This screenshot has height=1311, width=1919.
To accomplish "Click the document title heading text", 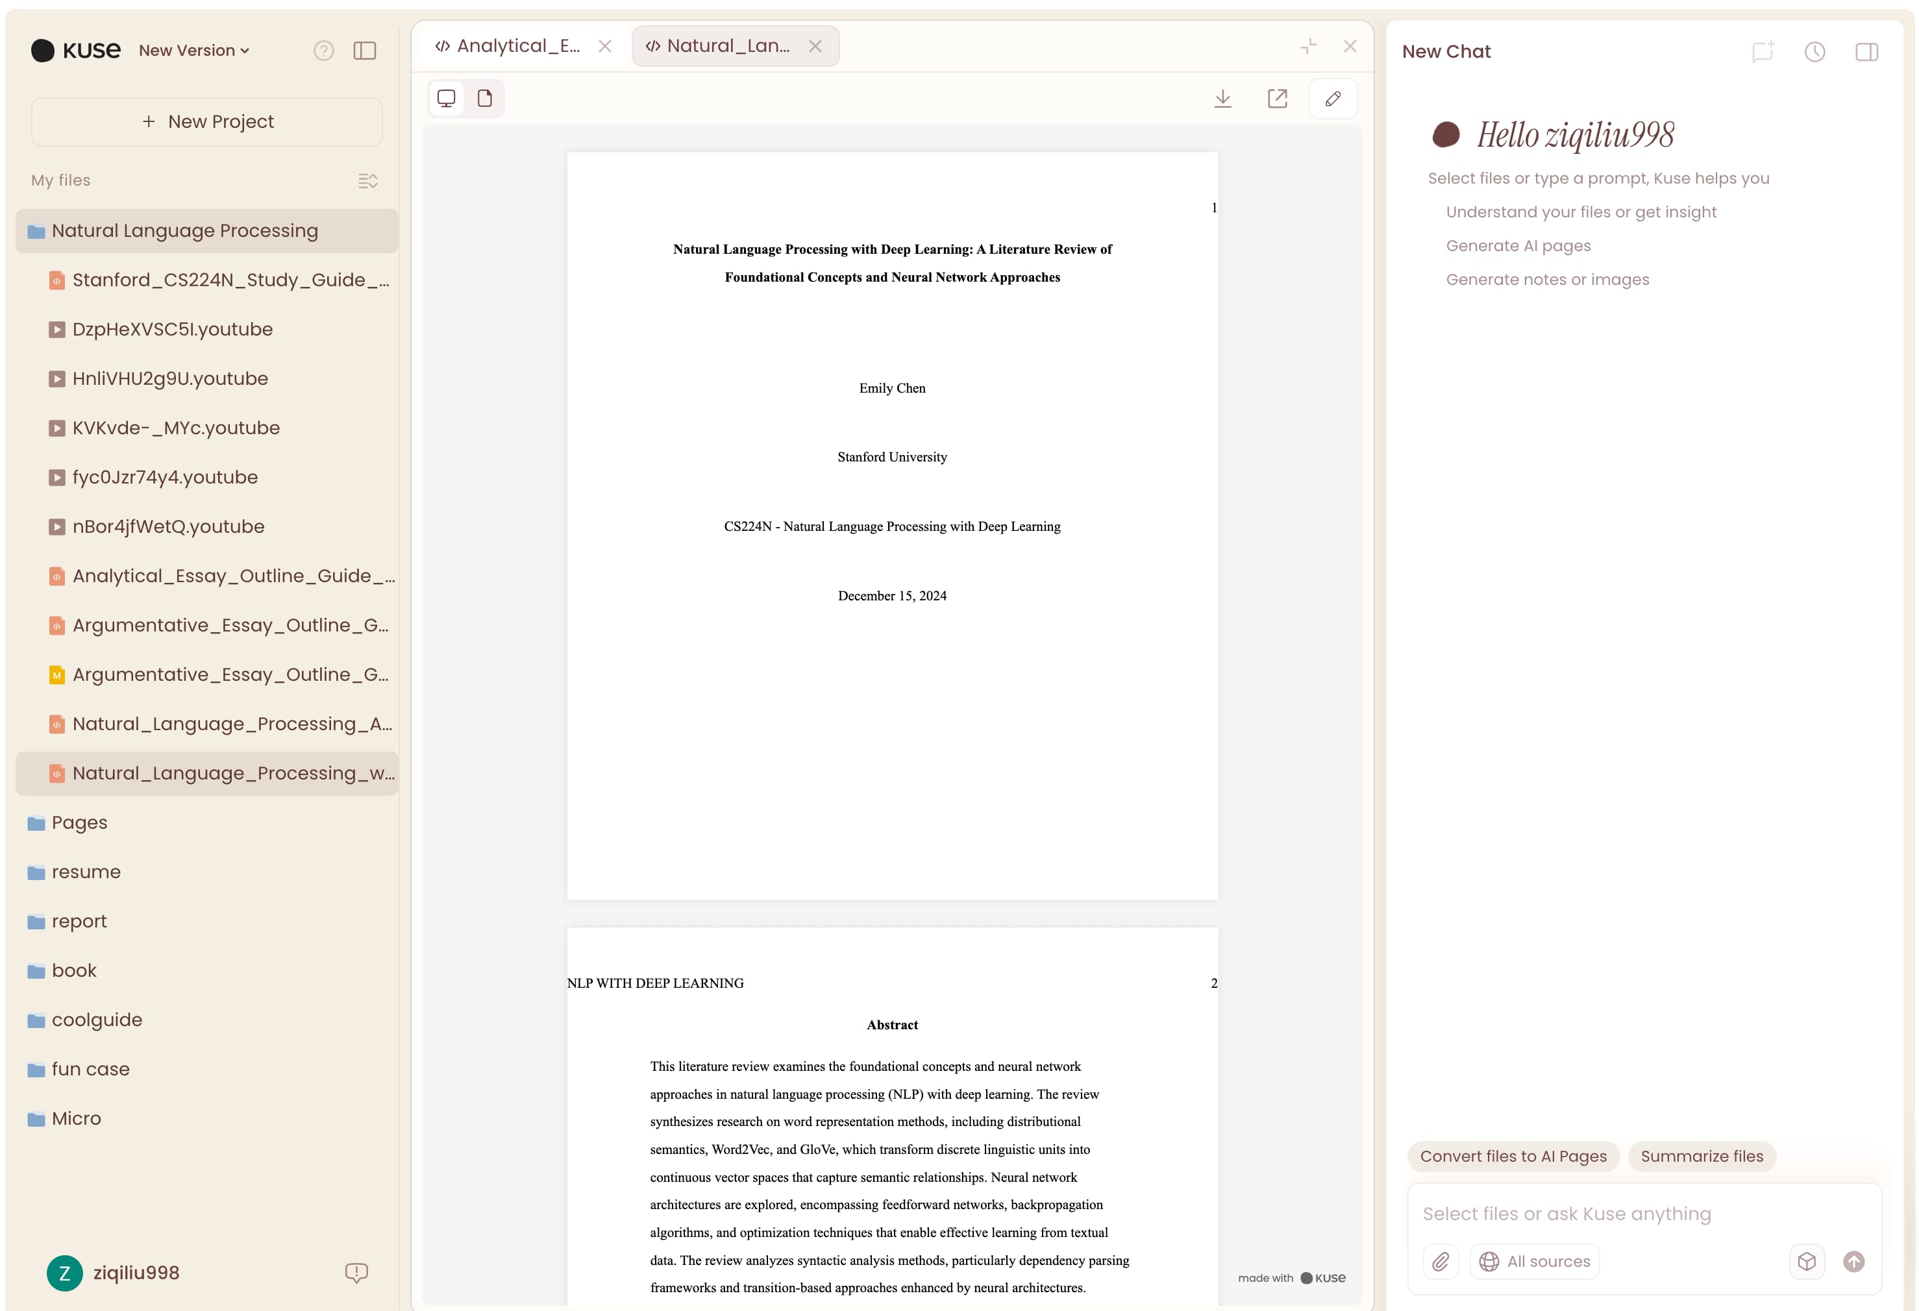I will 893,263.
